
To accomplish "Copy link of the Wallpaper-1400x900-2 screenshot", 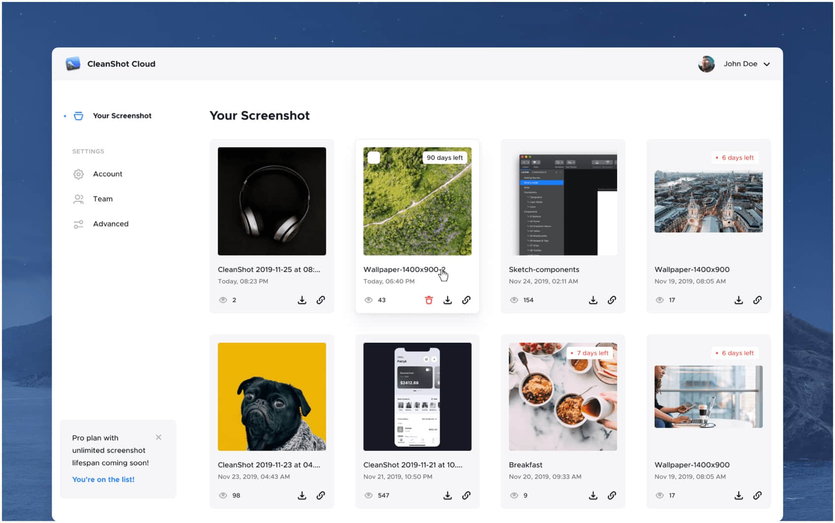I will [466, 300].
